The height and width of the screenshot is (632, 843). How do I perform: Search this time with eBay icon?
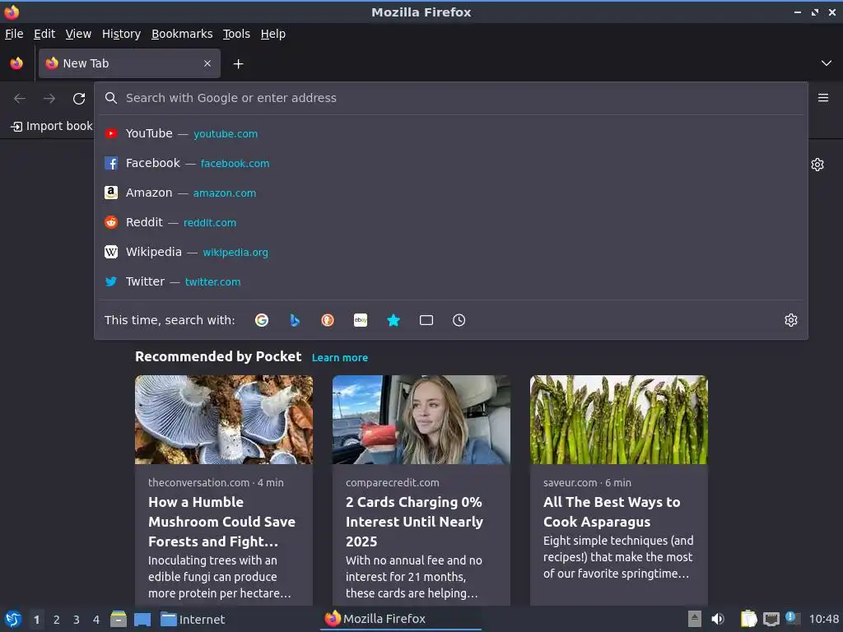[361, 320]
